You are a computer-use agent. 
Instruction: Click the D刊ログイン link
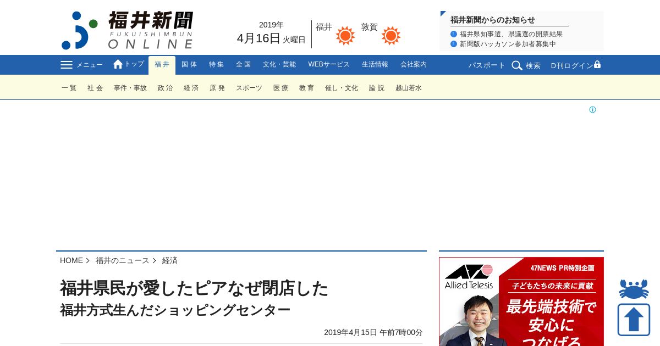pyautogui.click(x=572, y=65)
